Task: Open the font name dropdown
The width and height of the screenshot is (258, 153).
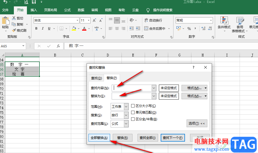Action: click(77, 20)
